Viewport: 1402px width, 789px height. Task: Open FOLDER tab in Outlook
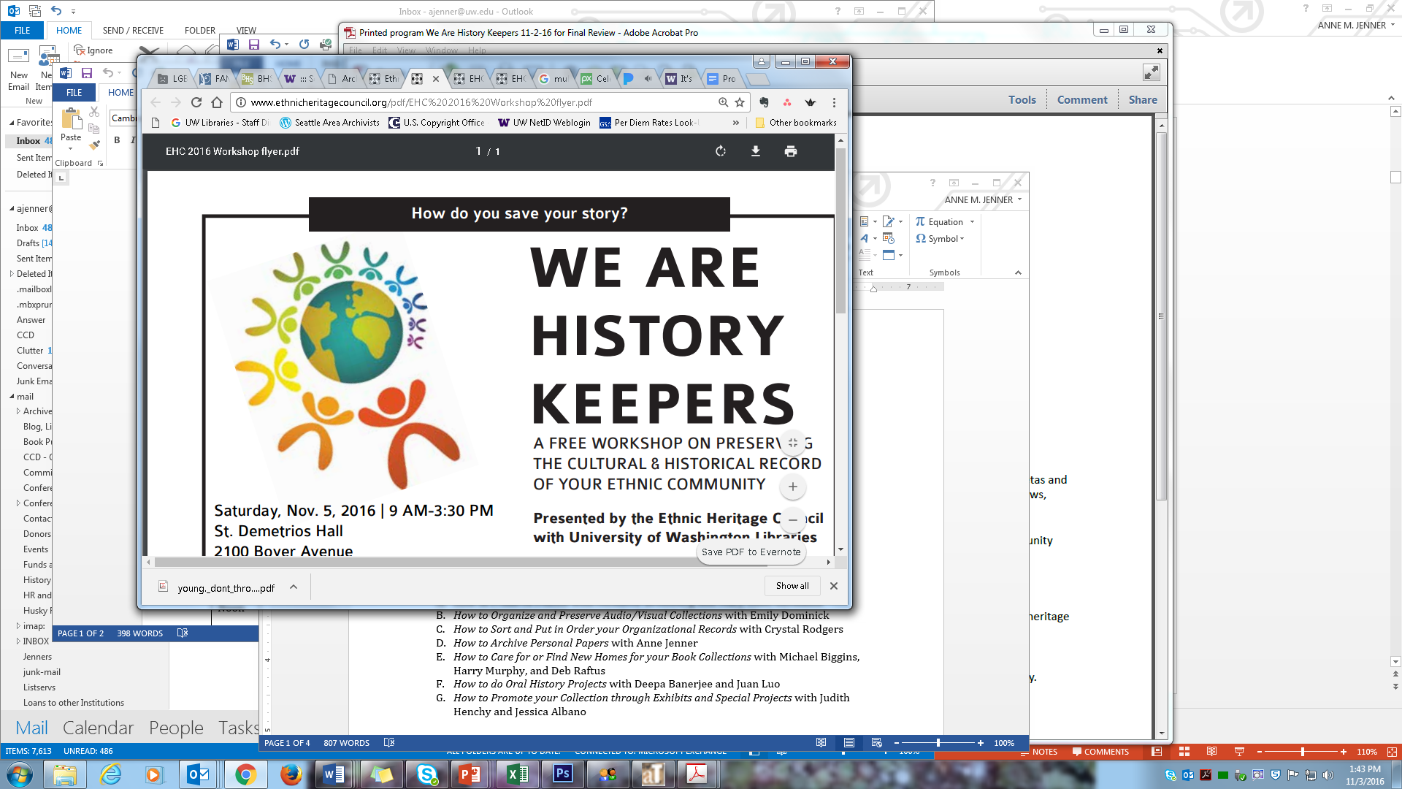[x=200, y=31]
